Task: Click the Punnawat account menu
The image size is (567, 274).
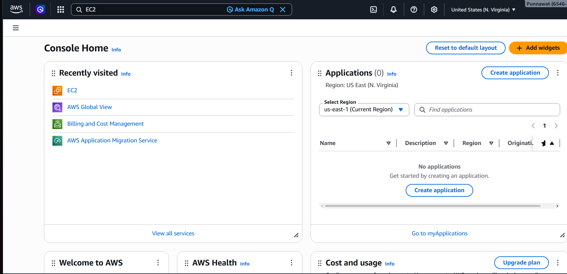Action: pos(546,4)
